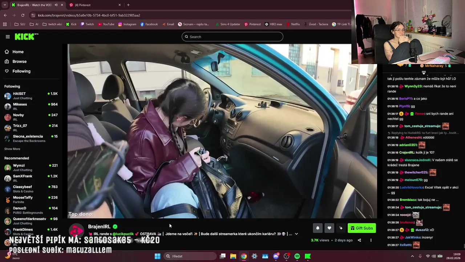The height and width of the screenshot is (262, 465).
Task: Open a new browser tab
Action: (128, 5)
